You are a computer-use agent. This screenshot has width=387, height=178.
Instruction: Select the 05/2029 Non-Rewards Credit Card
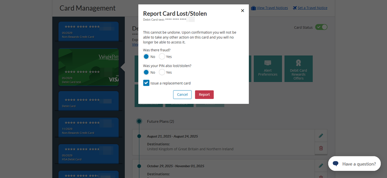[88, 31]
